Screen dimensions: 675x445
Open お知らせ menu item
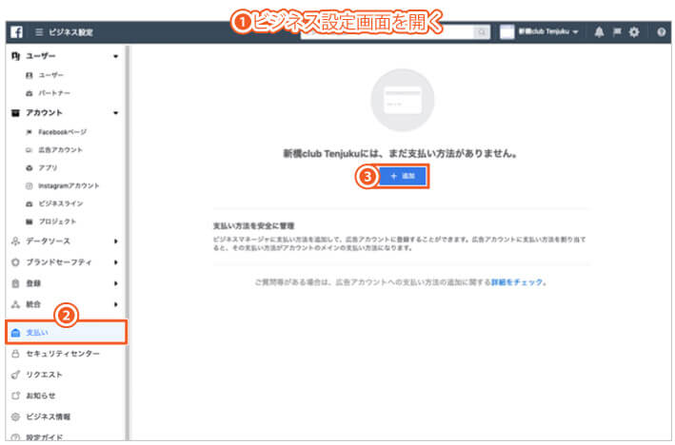tap(41, 396)
